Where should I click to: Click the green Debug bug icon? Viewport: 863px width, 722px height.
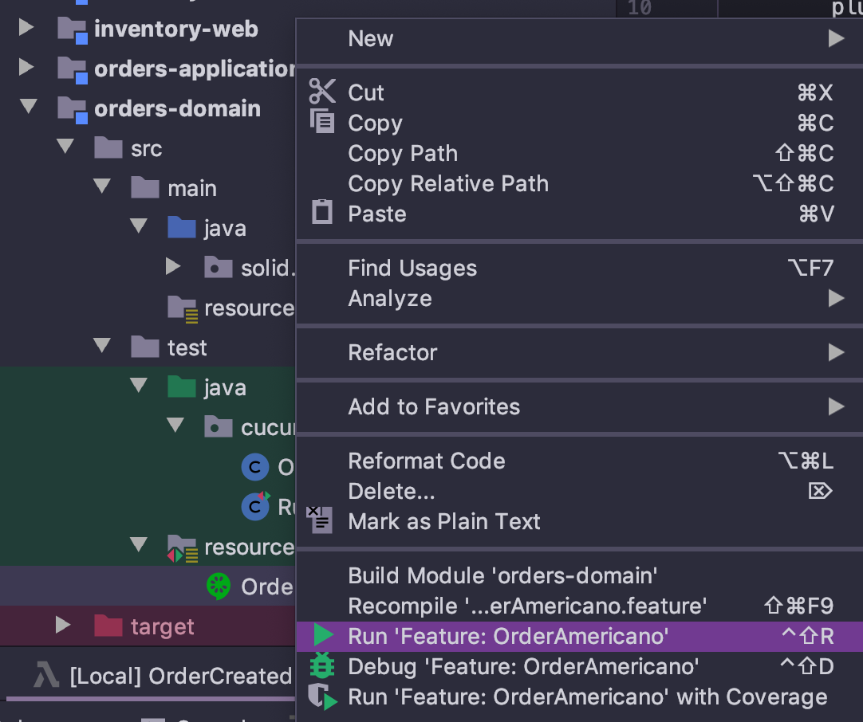pyautogui.click(x=323, y=665)
